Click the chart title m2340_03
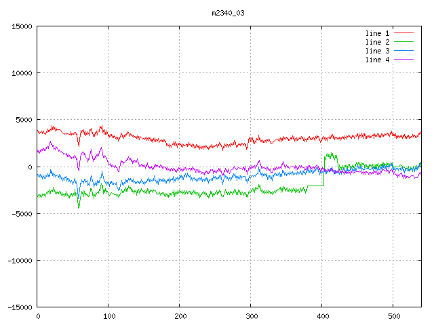The height and width of the screenshot is (325, 434). [228, 13]
